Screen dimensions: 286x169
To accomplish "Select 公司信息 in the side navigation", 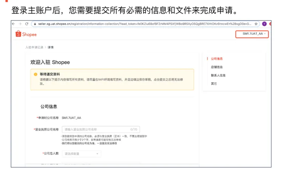I will click(217, 59).
